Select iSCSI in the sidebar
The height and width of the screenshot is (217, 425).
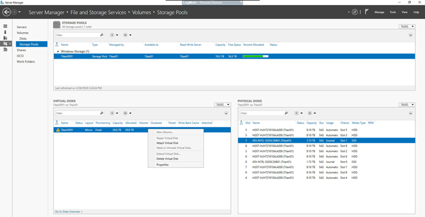tap(20, 56)
